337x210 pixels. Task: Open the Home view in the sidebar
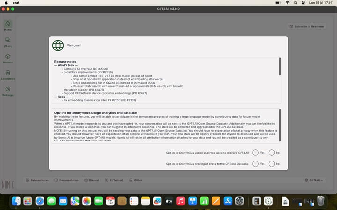(8, 26)
